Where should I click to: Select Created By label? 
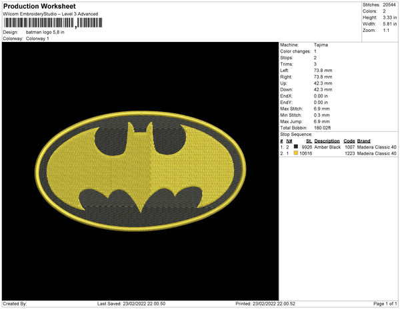pyautogui.click(x=15, y=304)
